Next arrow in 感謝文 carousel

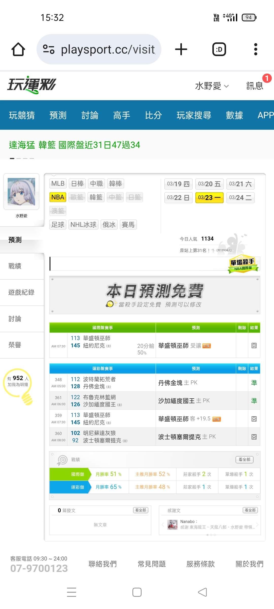tap(257, 525)
